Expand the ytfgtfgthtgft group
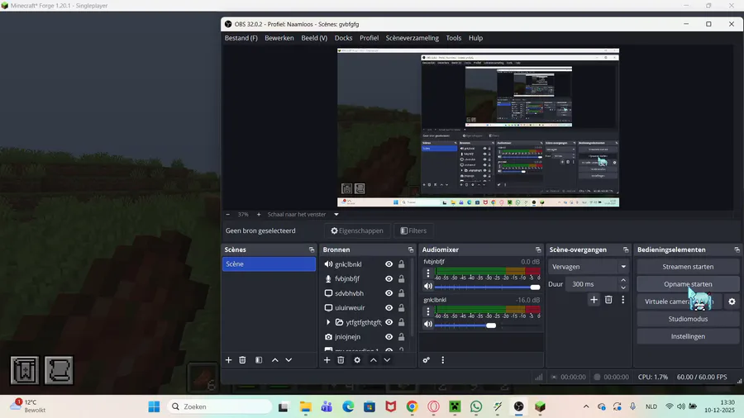 coord(328,322)
